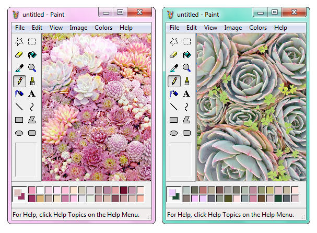
Task: Pick dark green swatch in teal window palette
Action: 278,199
